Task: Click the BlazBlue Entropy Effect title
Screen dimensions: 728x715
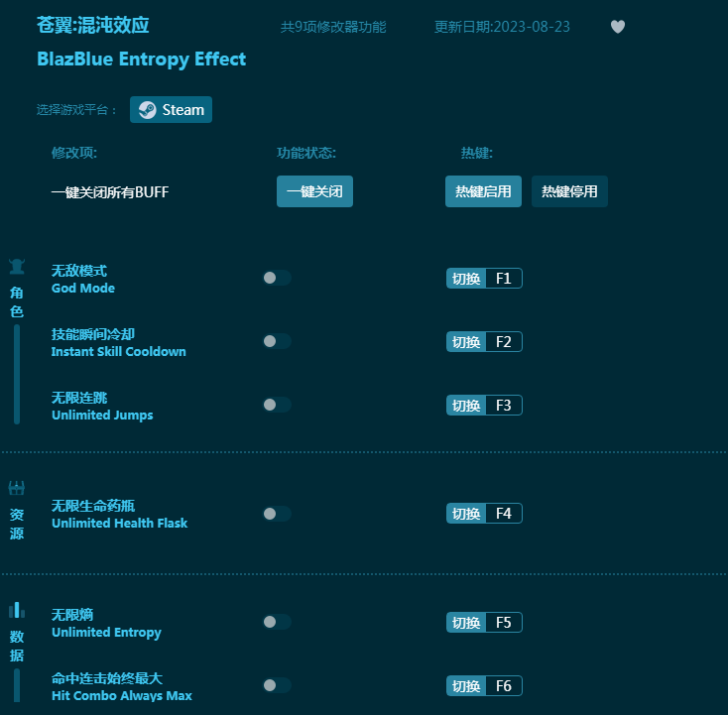Action: 141,60
